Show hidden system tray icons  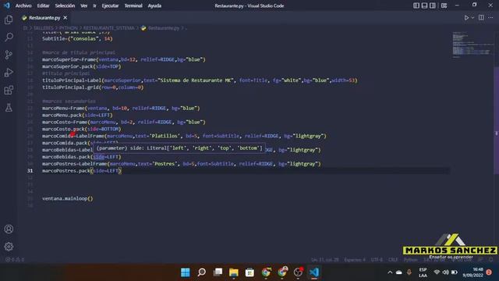390,272
